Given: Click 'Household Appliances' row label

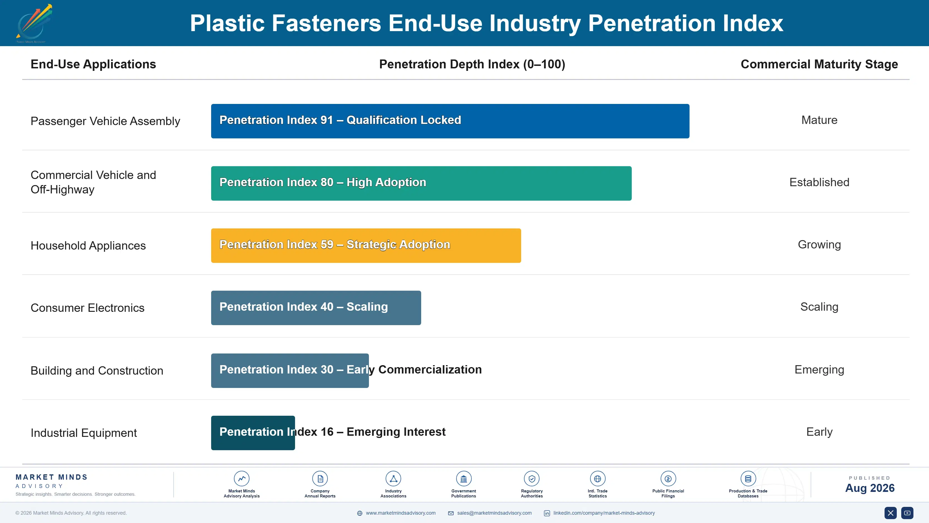Looking at the screenshot, I should (88, 246).
